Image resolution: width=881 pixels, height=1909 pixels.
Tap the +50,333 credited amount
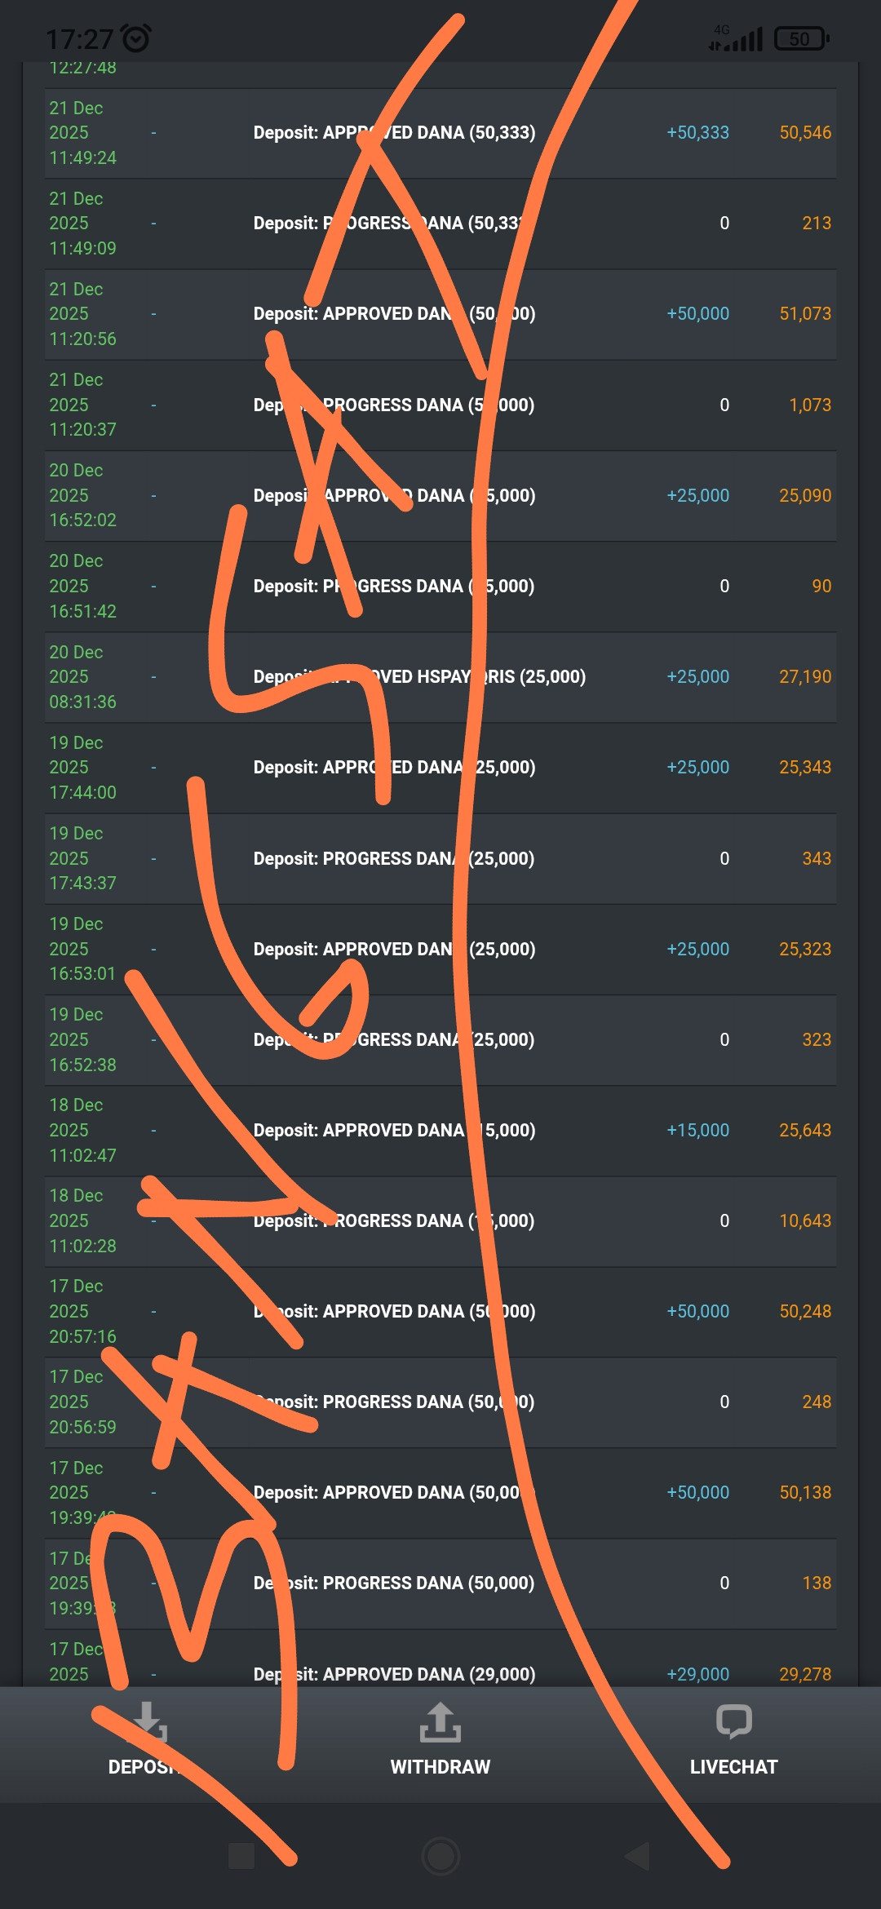click(697, 132)
